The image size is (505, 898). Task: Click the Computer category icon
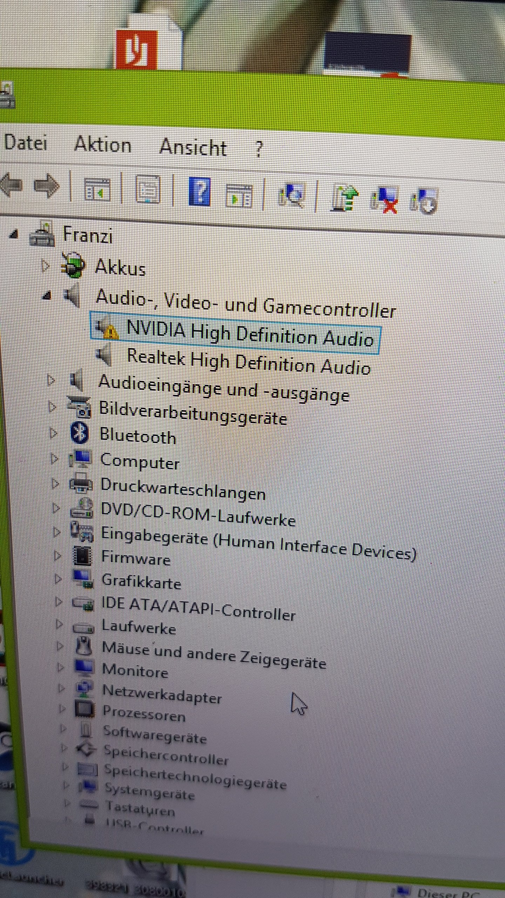point(81,459)
